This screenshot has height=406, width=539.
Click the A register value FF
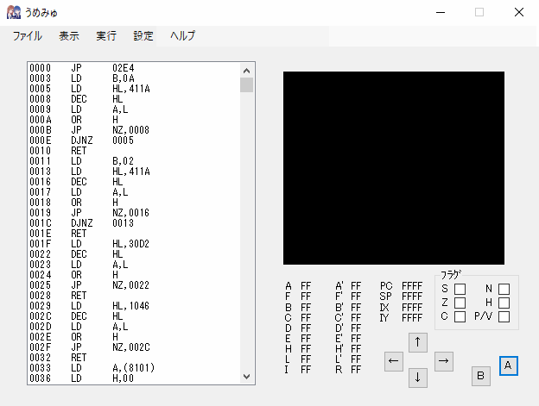[306, 286]
